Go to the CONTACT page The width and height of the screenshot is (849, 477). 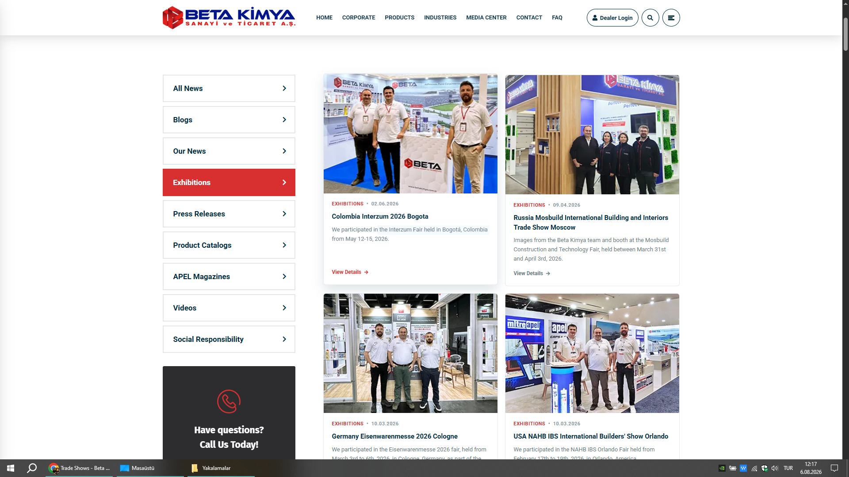(x=529, y=18)
